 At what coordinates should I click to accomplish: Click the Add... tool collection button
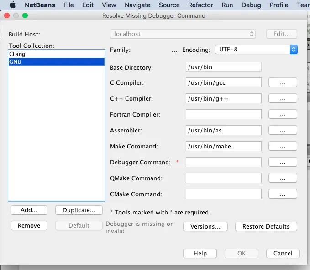(x=29, y=210)
